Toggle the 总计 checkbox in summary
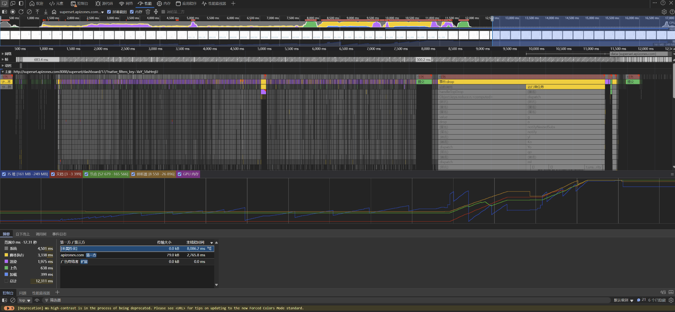675x312 pixels. point(6,281)
